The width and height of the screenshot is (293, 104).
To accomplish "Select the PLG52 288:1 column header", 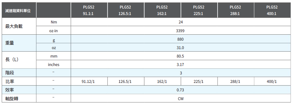I will pos(236,10).
